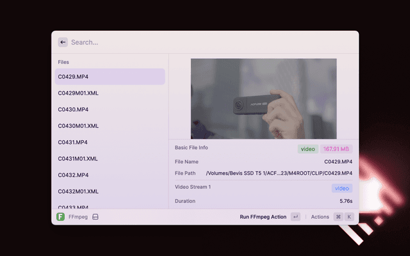Click the pink 167.91 MB size tag

pos(336,149)
